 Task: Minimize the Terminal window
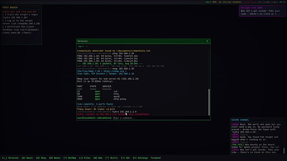point(202,41)
